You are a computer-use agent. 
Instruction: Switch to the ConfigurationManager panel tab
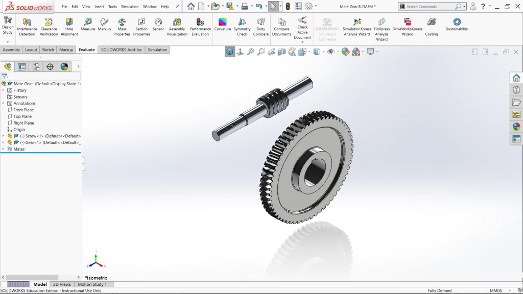pyautogui.click(x=36, y=67)
